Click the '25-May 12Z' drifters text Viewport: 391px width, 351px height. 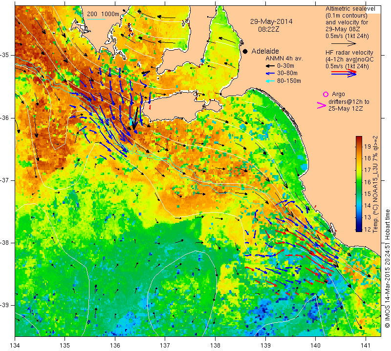point(346,109)
